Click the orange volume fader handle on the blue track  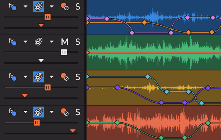(x=48, y=17)
